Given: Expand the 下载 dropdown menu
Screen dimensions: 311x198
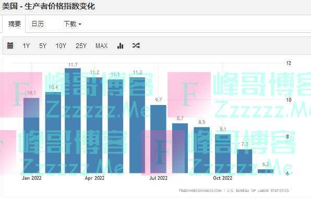Looking at the screenshot, I should [73, 24].
